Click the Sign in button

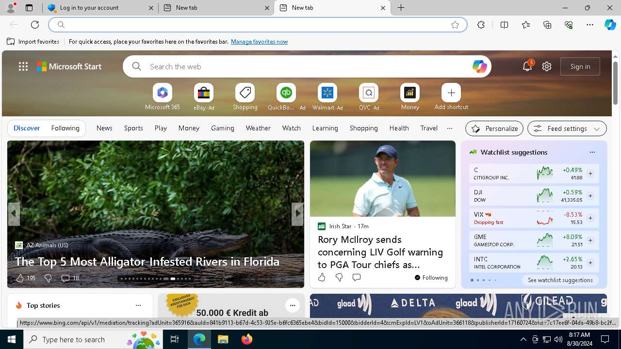point(580,66)
